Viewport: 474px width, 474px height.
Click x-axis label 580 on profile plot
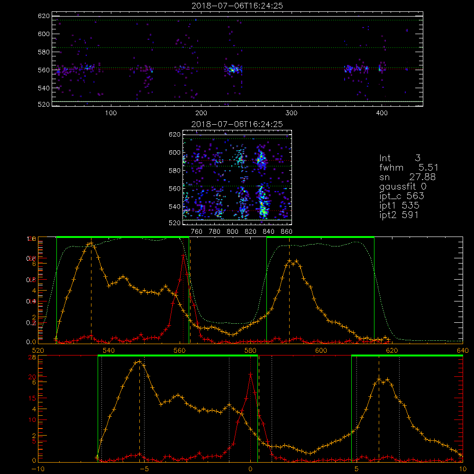coord(250,350)
